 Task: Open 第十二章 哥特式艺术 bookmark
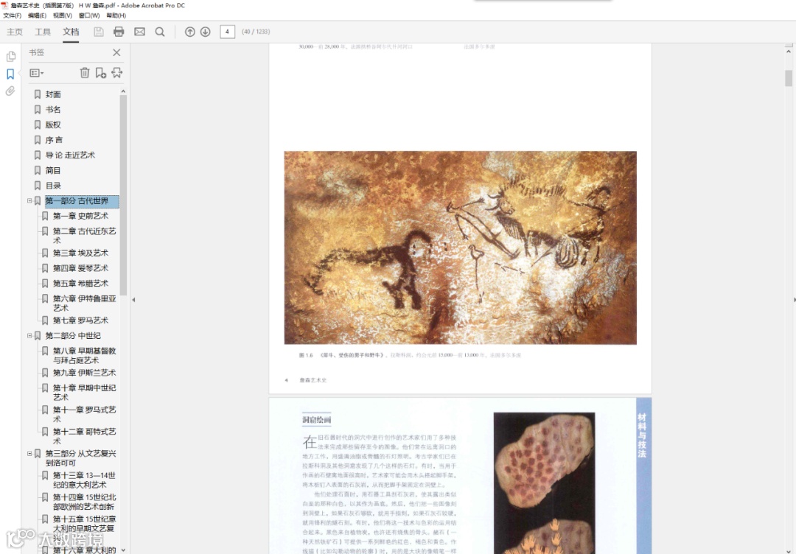[85, 436]
